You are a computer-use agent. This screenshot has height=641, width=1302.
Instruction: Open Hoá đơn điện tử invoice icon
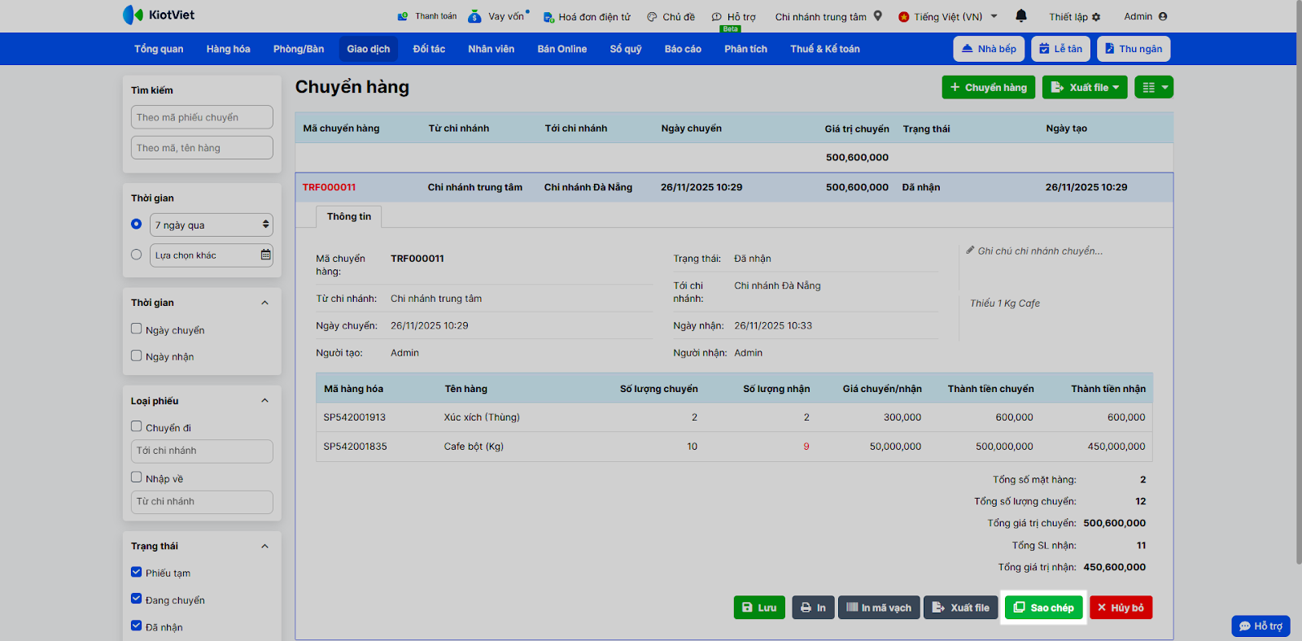coord(548,16)
